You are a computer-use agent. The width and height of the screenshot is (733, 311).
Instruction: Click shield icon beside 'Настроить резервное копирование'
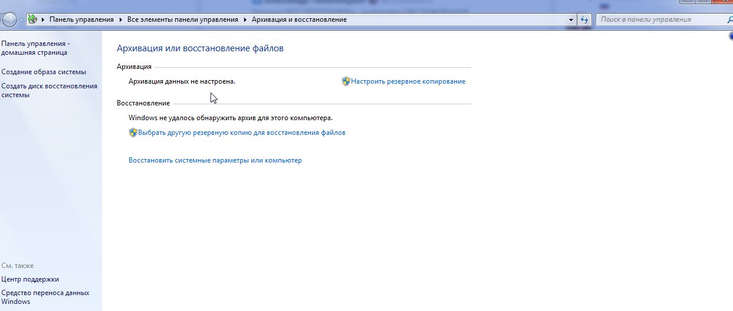tap(346, 81)
